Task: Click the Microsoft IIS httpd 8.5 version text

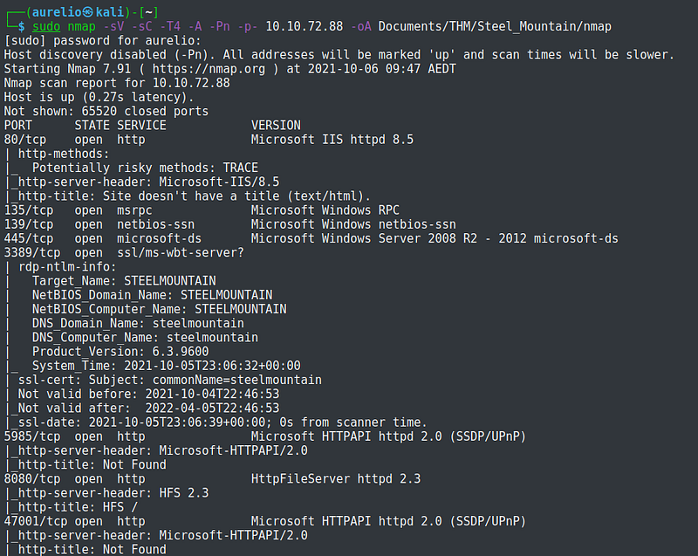Action: click(332, 139)
